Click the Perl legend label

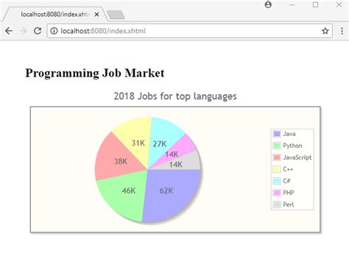click(x=288, y=204)
